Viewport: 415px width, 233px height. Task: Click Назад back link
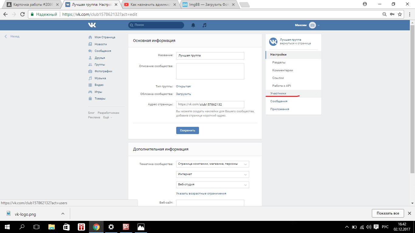(x=12, y=36)
